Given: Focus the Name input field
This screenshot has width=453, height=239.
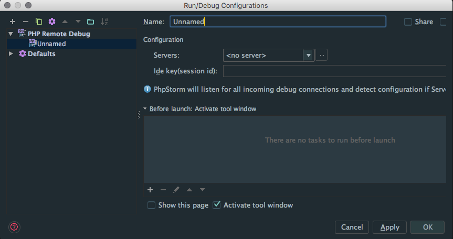Looking at the screenshot, I should [278, 21].
